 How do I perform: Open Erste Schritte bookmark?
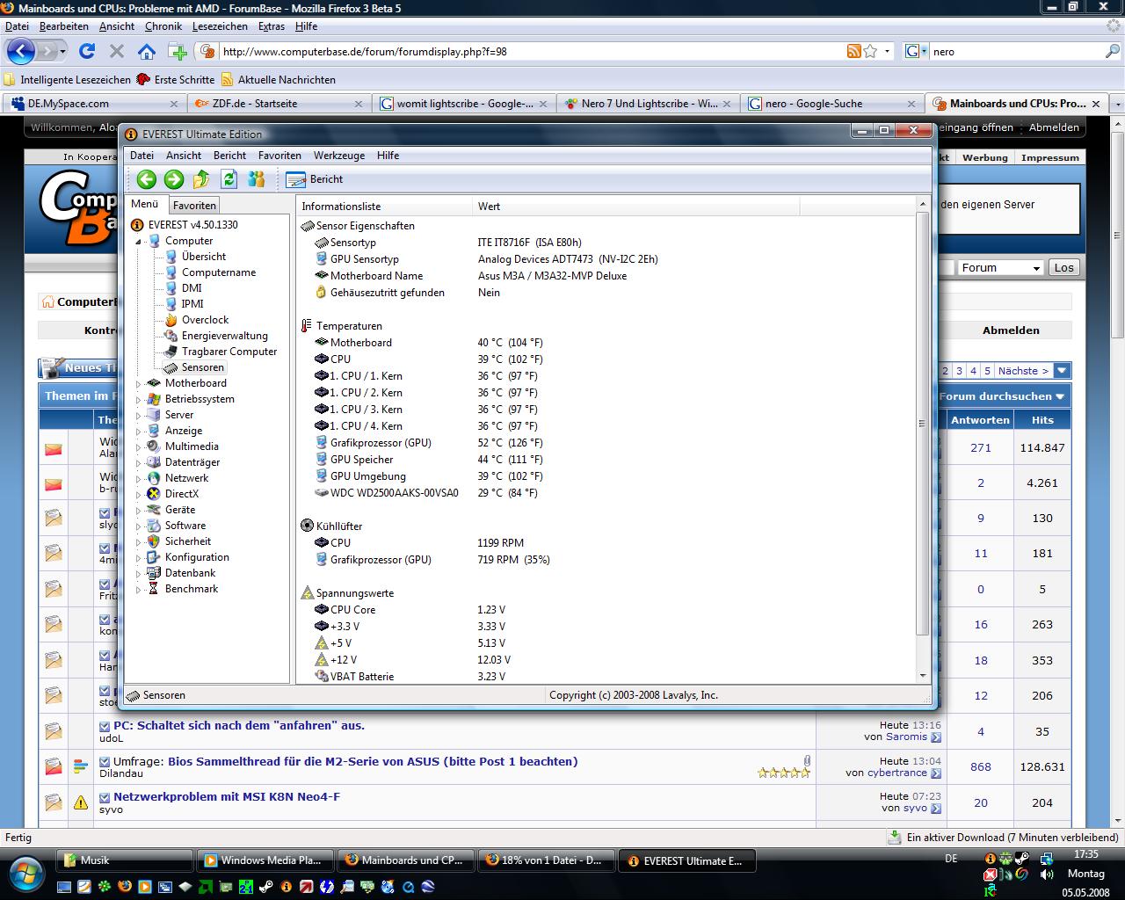[x=176, y=79]
